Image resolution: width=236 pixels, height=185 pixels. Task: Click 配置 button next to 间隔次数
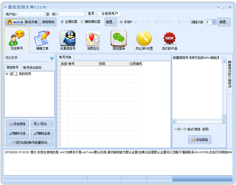pos(224,22)
